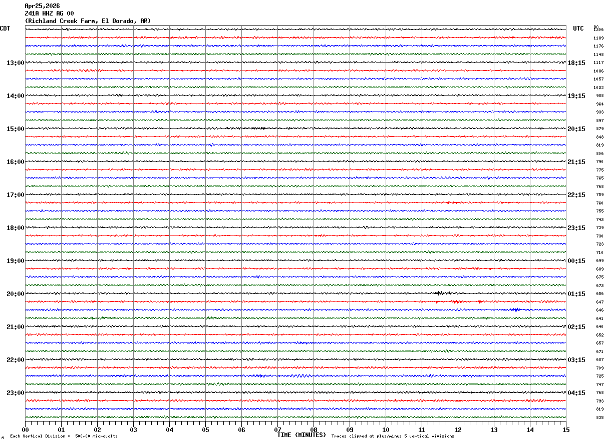Viewport: 606px width, 443px height.
Task: Click the DC offset value "656"
Action: tap(599, 294)
